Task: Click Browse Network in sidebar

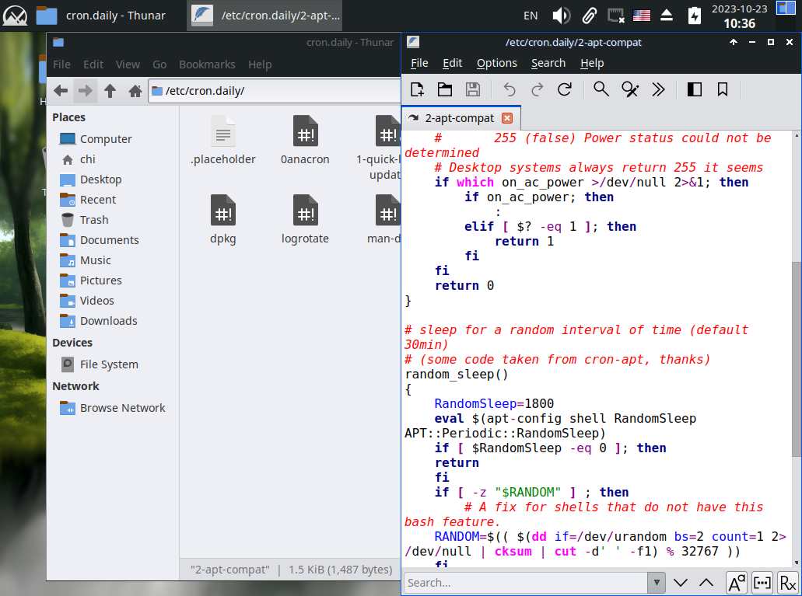Action: point(122,408)
